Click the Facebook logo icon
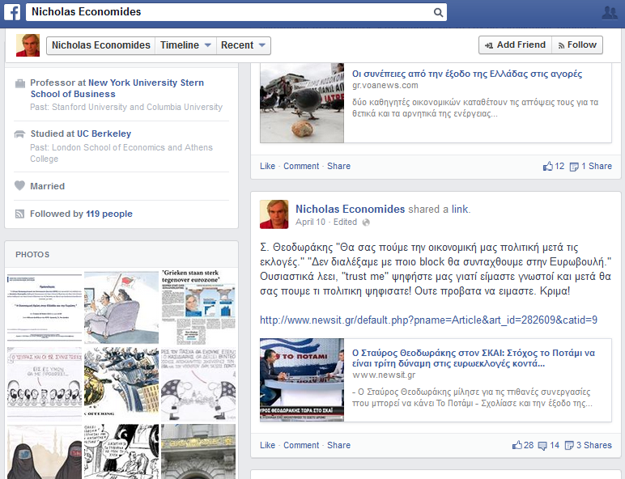 13,12
